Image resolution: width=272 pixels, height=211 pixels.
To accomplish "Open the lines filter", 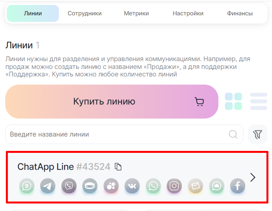I will tap(258, 134).
